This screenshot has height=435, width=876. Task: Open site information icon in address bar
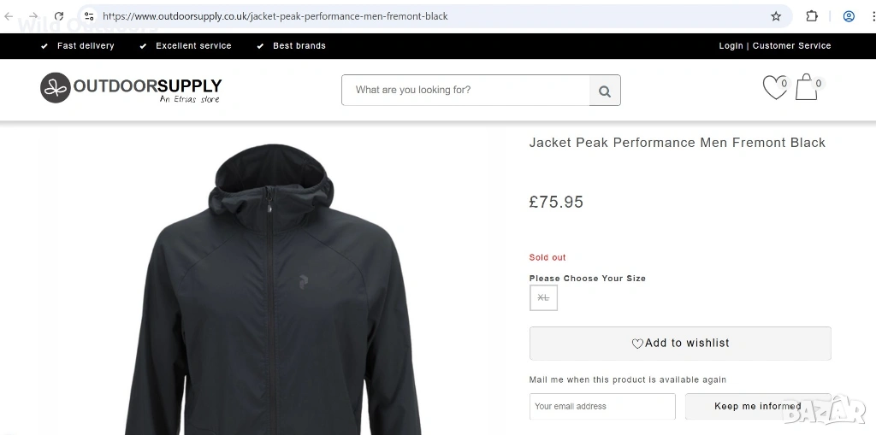(89, 16)
